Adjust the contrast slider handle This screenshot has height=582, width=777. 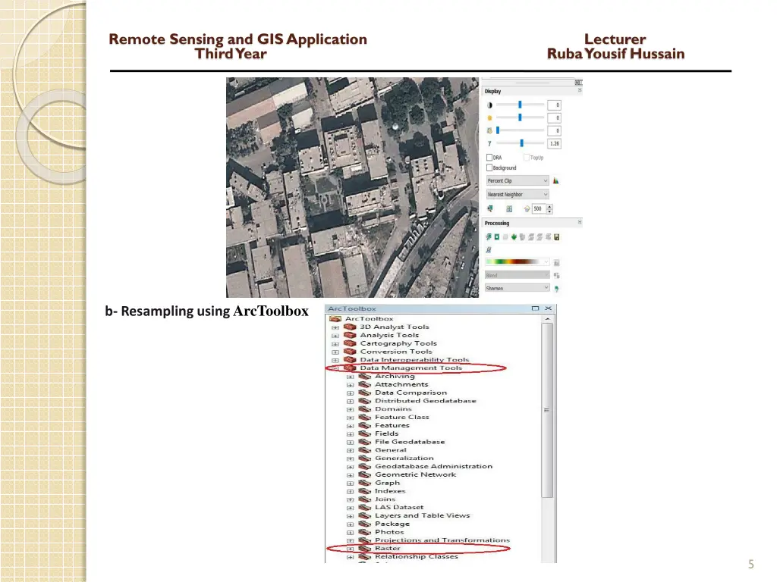coord(520,105)
